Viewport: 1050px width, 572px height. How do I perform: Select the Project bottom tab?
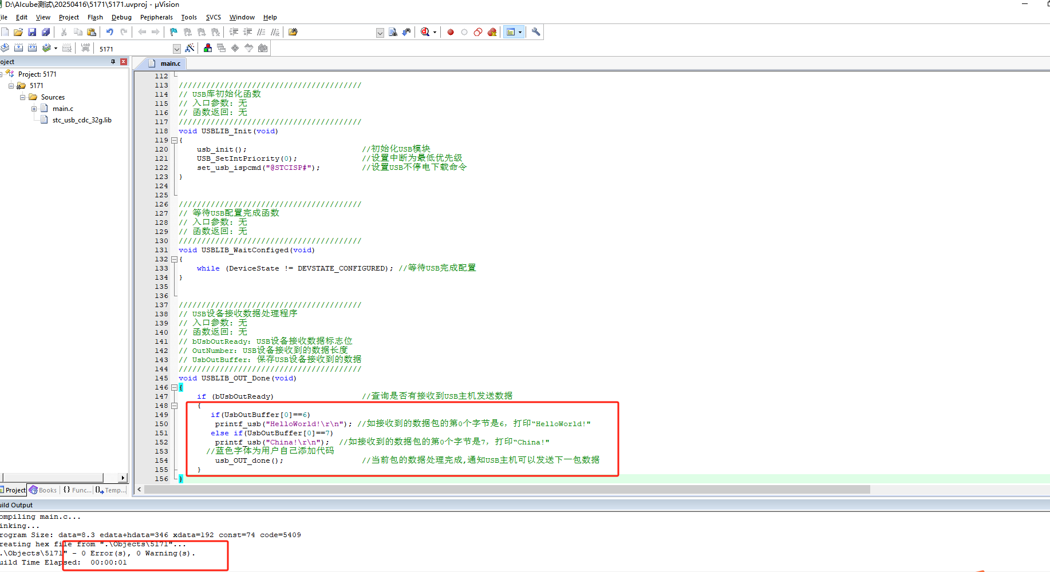(13, 490)
